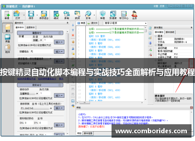Click 插入 for the 按键 command
The image size is (195, 141).
(59, 42)
